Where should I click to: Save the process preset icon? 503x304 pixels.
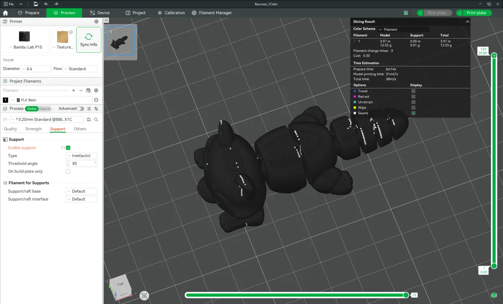pos(89,120)
